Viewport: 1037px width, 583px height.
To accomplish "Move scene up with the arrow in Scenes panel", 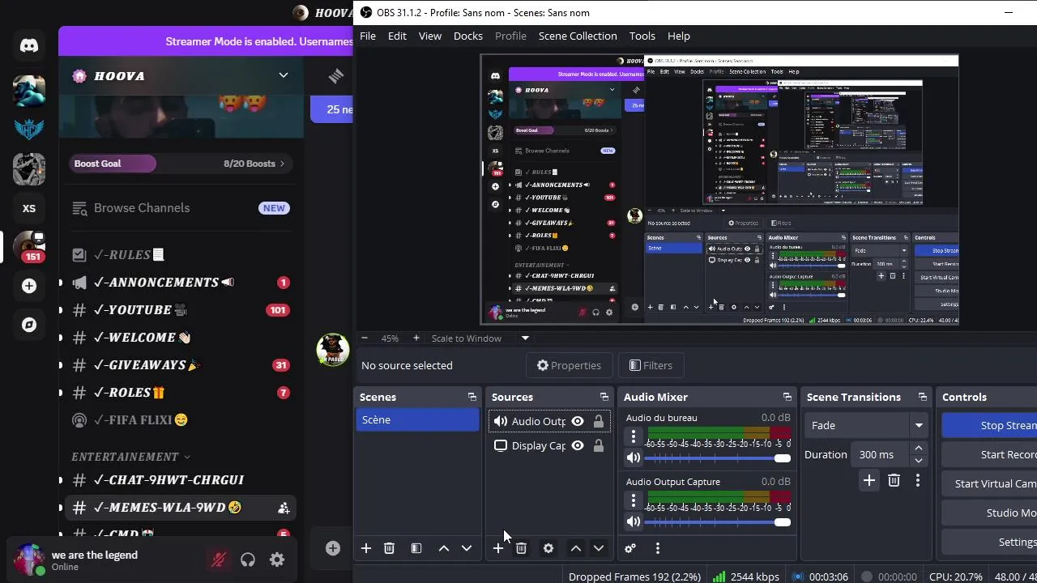I will click(x=444, y=548).
